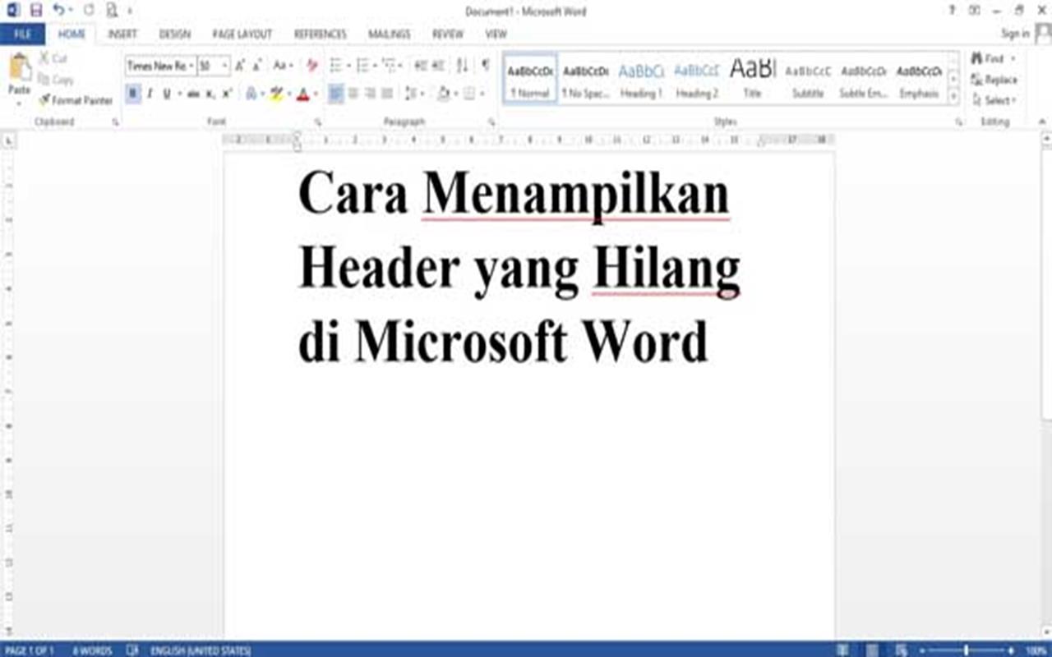Center align the paragraph
Viewport: 1052px width, 657px height.
(353, 94)
